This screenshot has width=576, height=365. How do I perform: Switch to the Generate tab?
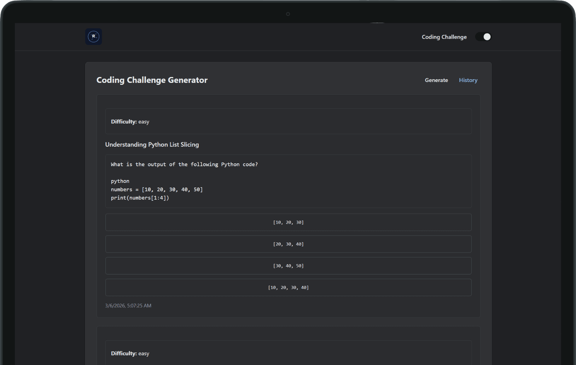point(436,80)
